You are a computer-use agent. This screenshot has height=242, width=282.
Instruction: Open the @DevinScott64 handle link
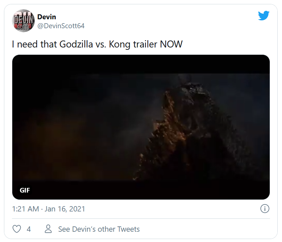tap(61, 26)
